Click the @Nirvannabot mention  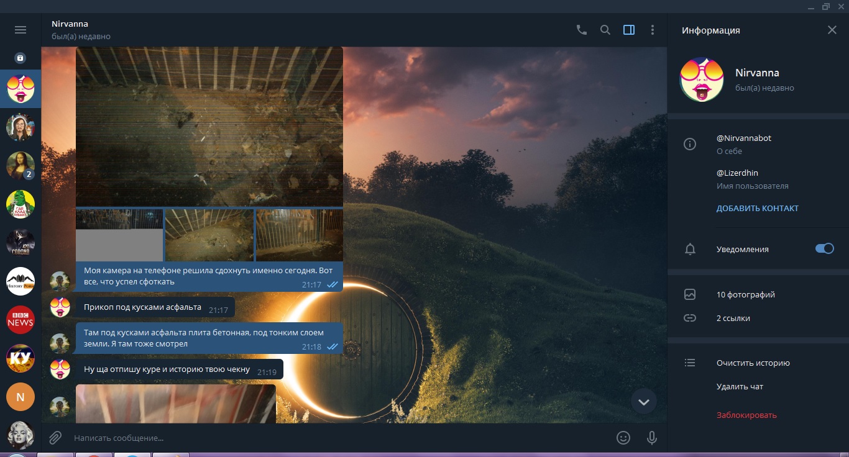coord(744,138)
